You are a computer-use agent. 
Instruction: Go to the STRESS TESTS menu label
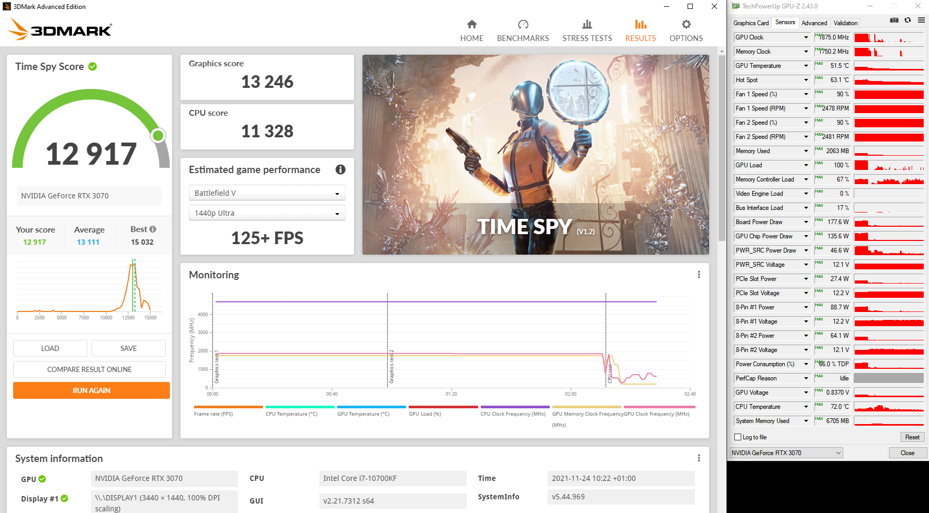tap(587, 38)
